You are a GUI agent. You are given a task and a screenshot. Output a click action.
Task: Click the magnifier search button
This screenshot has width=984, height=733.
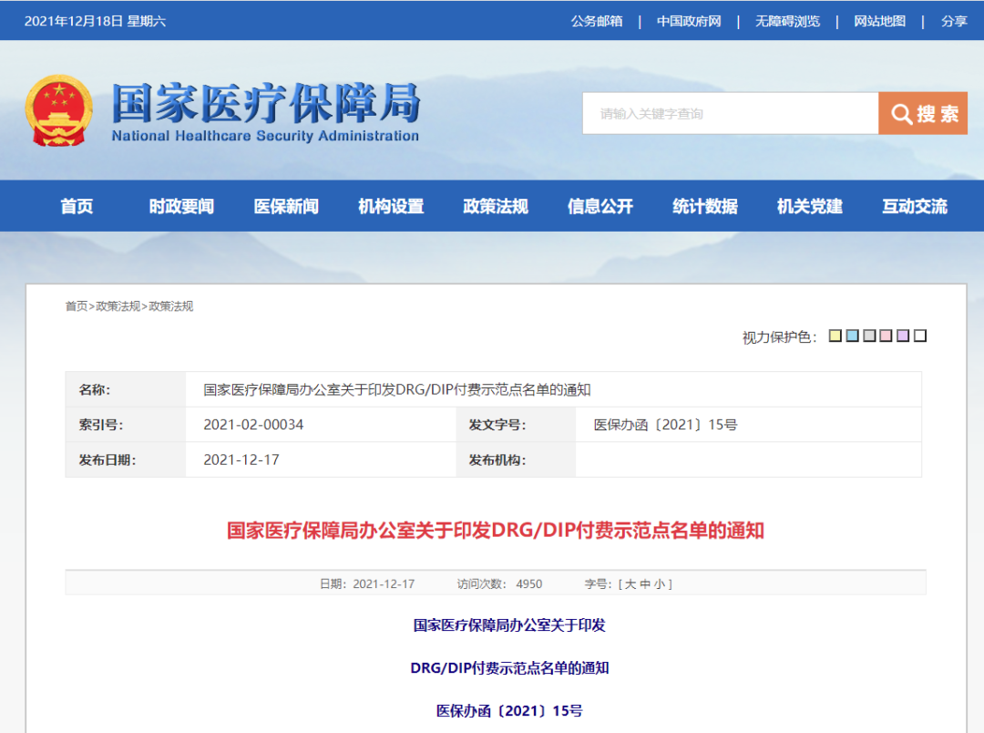(922, 113)
